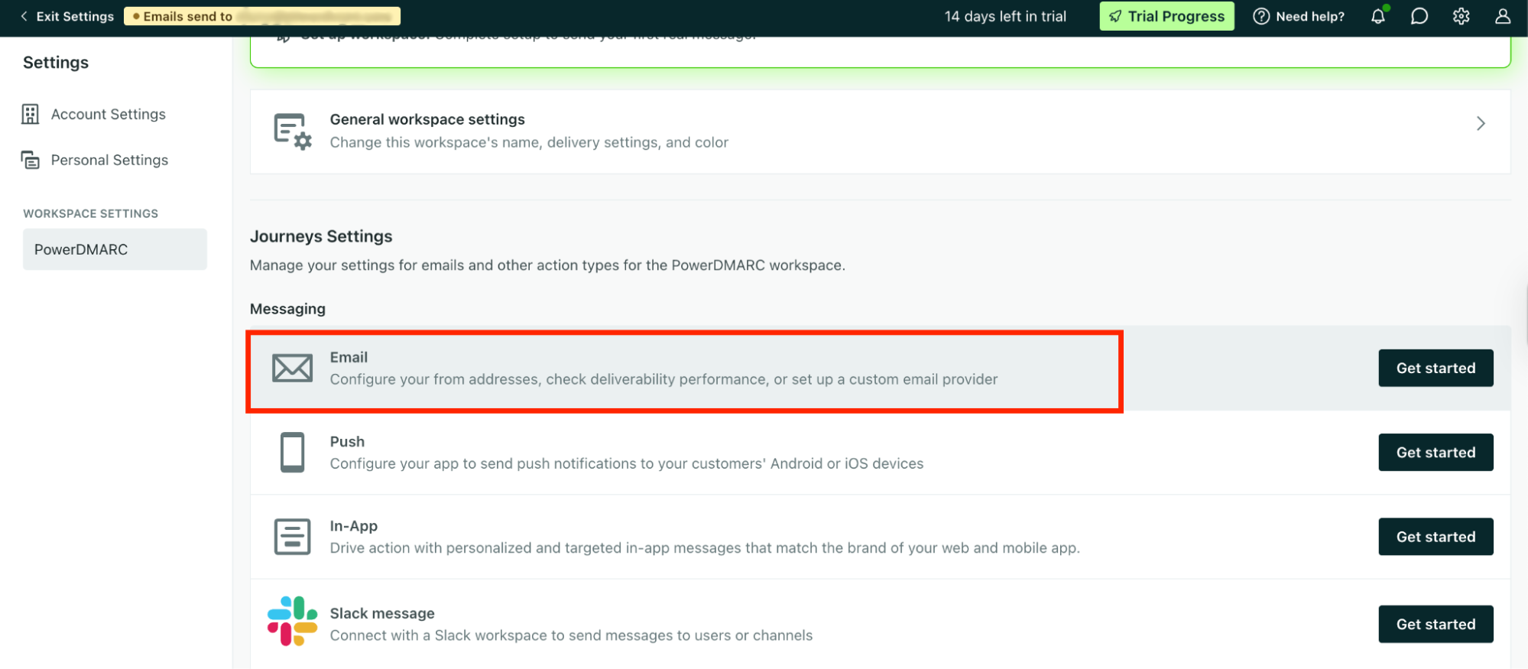Select PowerDMARC workspace in sidebar
Screen dimensions: 1528x669
click(115, 249)
